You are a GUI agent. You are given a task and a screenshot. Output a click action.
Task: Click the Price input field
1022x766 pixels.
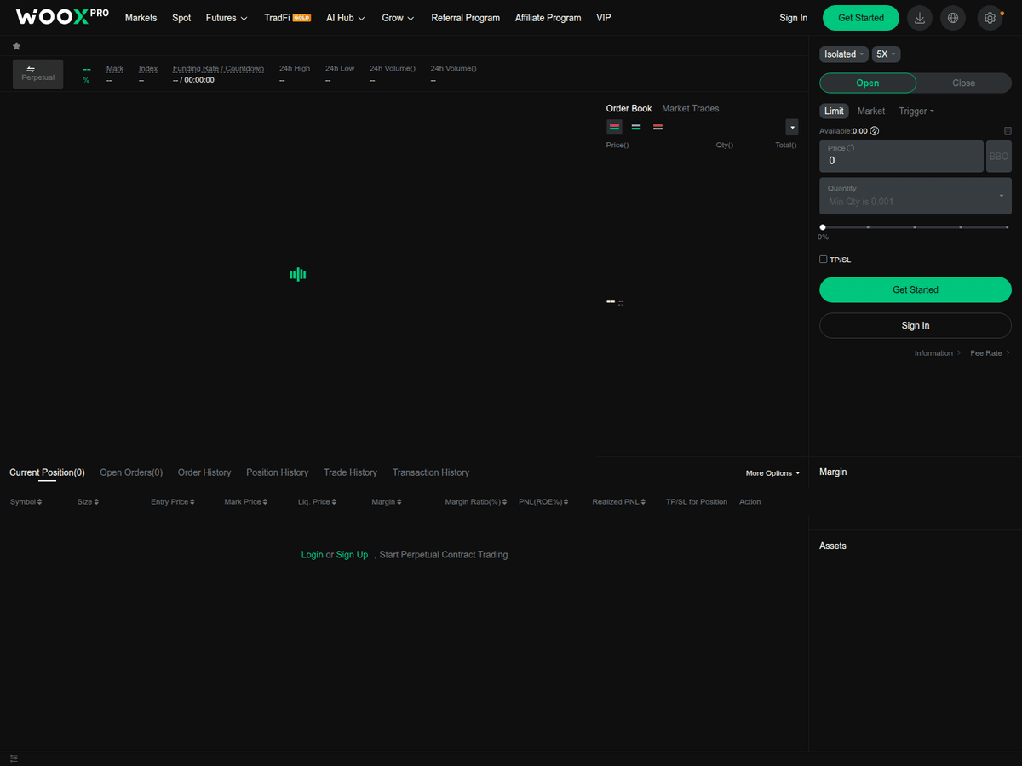pyautogui.click(x=901, y=157)
